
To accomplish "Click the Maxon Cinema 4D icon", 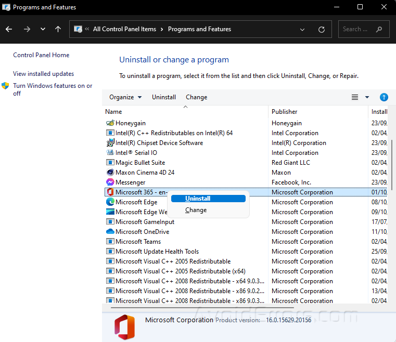I will coord(110,173).
